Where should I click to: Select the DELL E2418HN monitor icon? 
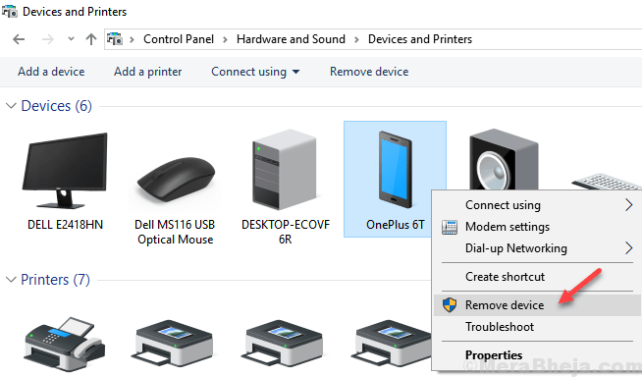click(65, 170)
